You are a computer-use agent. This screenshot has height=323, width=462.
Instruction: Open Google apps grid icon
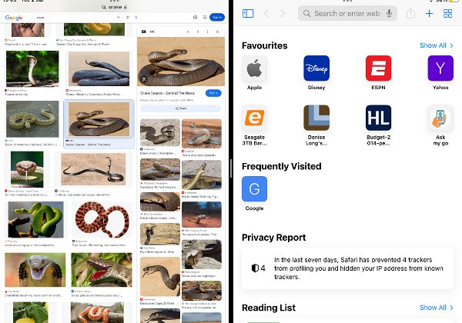point(205,18)
